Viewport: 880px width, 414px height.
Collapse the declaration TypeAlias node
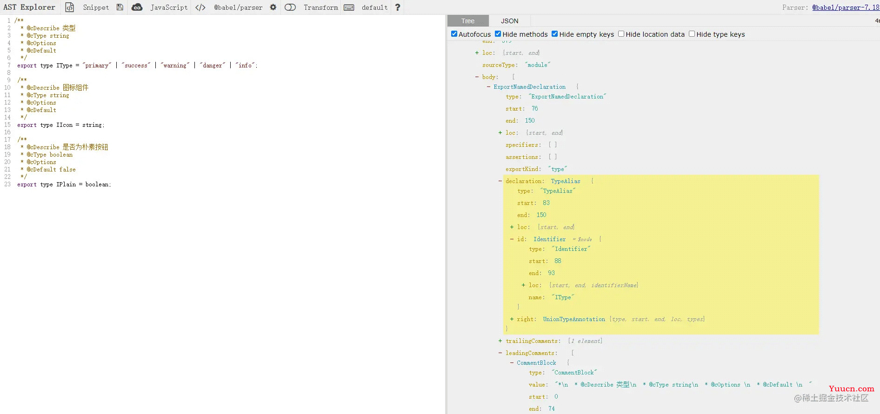coord(500,181)
